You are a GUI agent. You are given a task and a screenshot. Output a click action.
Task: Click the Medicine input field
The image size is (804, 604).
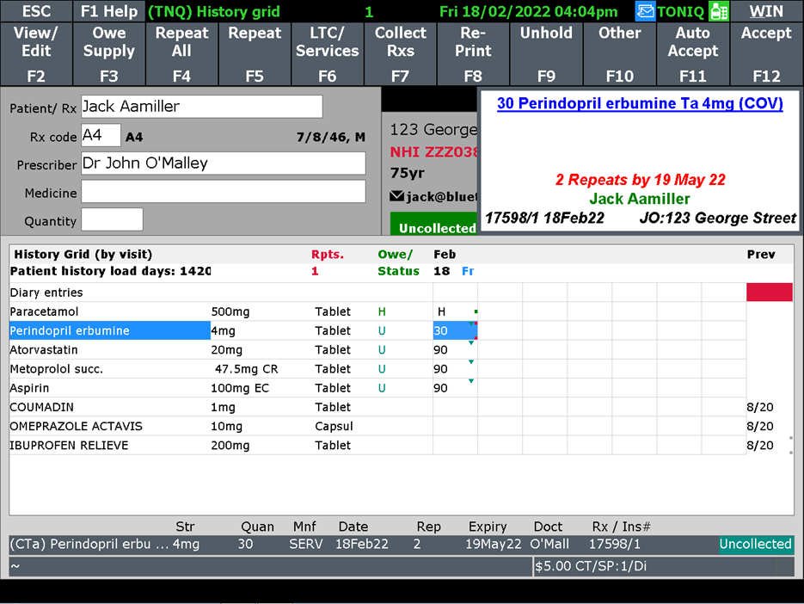point(223,192)
